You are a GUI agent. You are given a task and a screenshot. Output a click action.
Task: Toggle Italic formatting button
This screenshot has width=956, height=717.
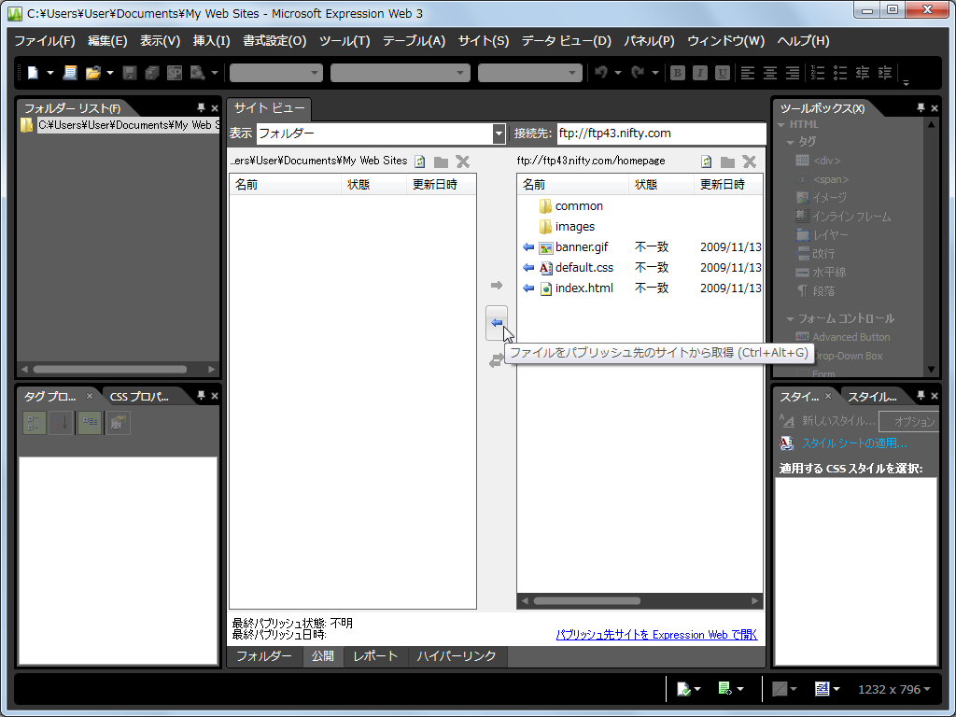click(x=699, y=73)
